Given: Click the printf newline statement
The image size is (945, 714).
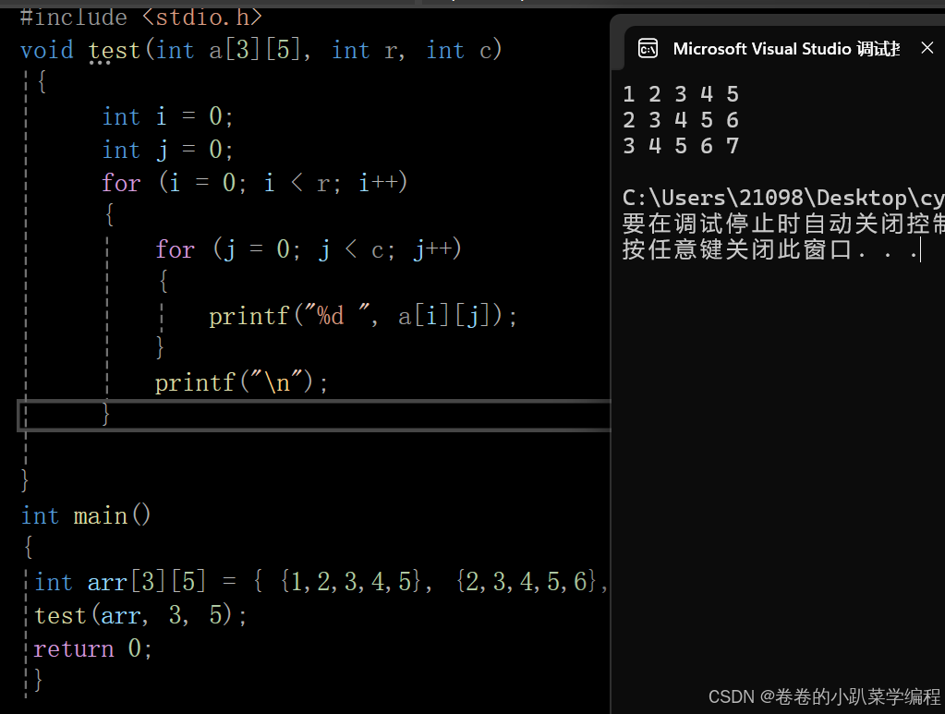Looking at the screenshot, I should (x=238, y=381).
